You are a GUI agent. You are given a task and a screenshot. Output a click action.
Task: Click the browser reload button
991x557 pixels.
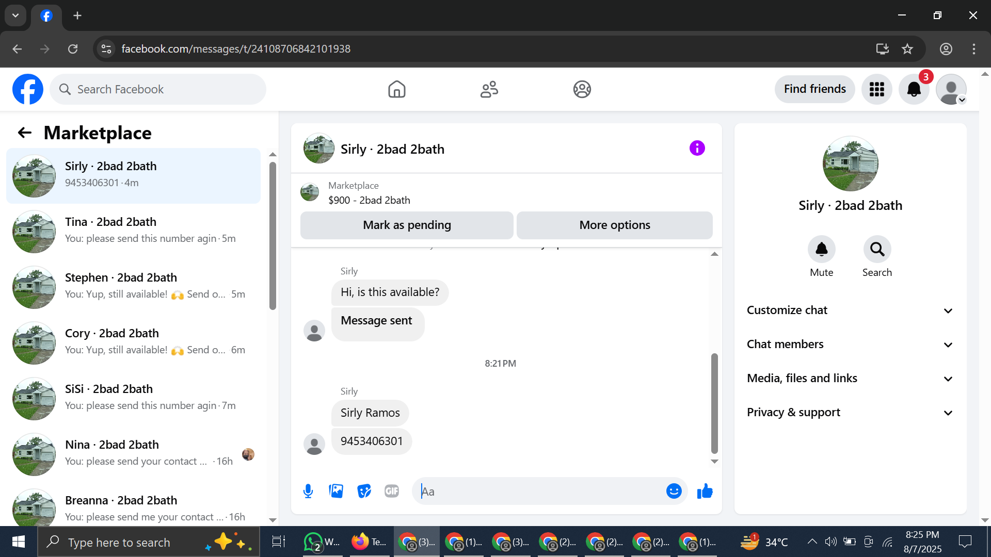click(x=73, y=49)
